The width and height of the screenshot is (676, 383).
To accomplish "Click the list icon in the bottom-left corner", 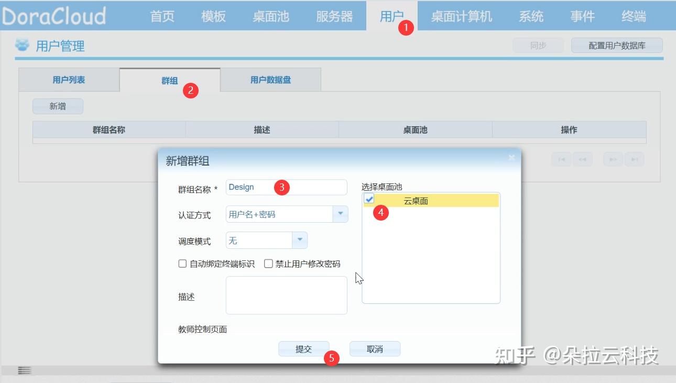I will (x=24, y=370).
